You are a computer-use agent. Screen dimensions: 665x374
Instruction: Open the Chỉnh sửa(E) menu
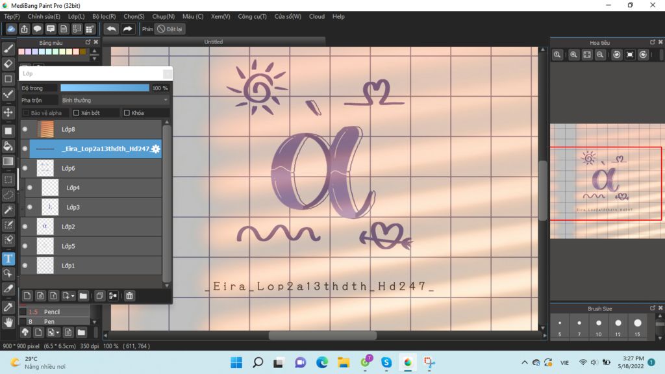44,16
